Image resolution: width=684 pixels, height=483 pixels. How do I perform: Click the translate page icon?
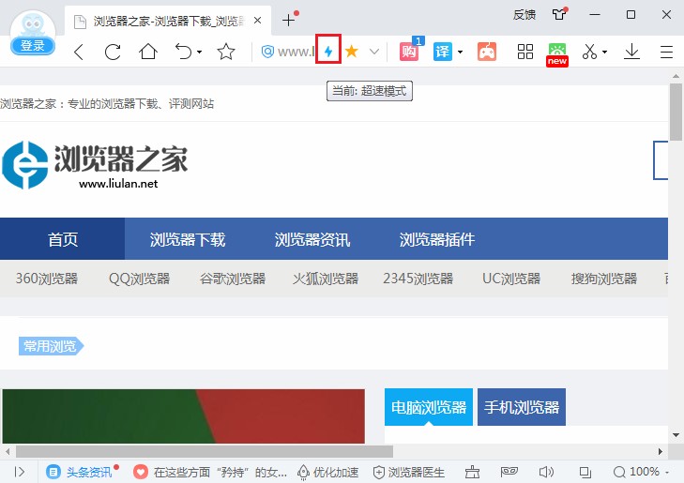[442, 52]
